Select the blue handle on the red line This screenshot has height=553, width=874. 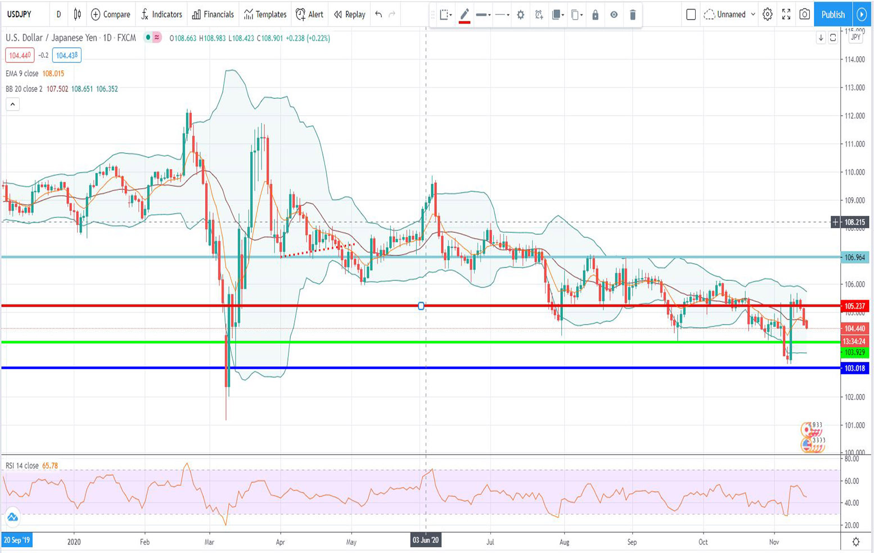[x=422, y=306]
